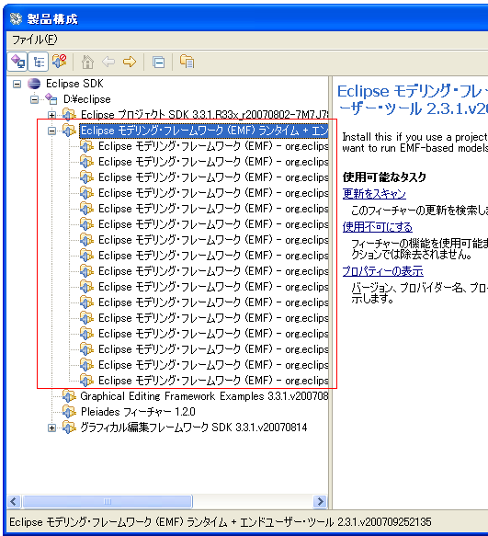The image size is (488, 536).
Task: Click the blue Eclipse モデリング heading
Action: (413, 100)
